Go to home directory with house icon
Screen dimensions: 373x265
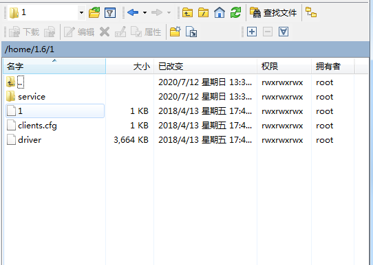coord(220,12)
